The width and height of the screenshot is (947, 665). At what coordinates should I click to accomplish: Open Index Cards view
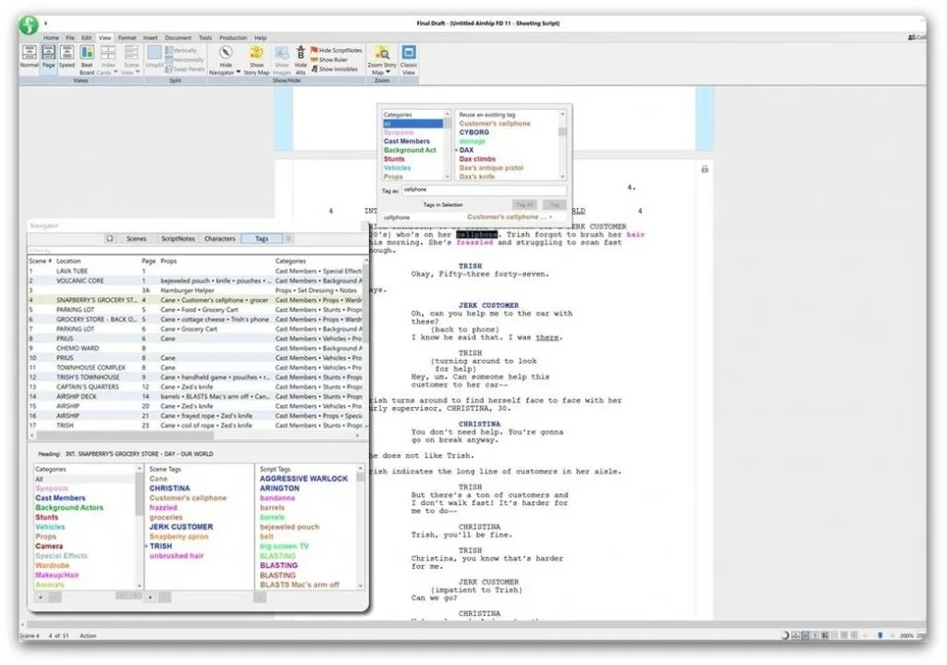click(x=107, y=60)
